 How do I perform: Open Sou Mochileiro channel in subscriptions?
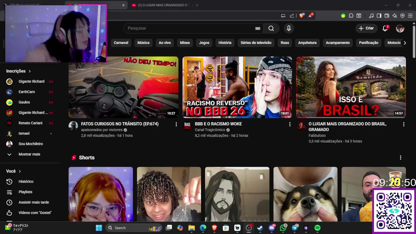(30, 144)
